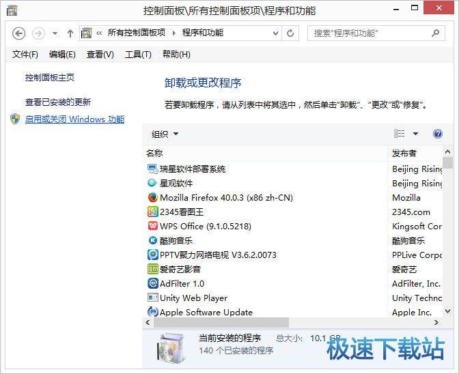Go up one folder level

click(x=70, y=33)
